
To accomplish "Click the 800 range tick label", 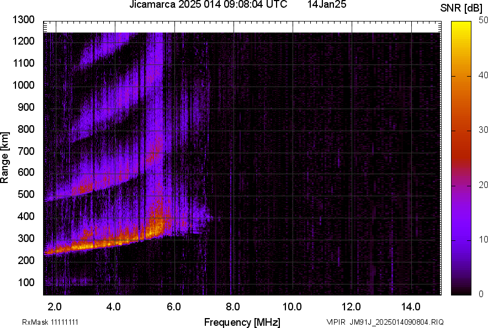I will (x=26, y=129).
